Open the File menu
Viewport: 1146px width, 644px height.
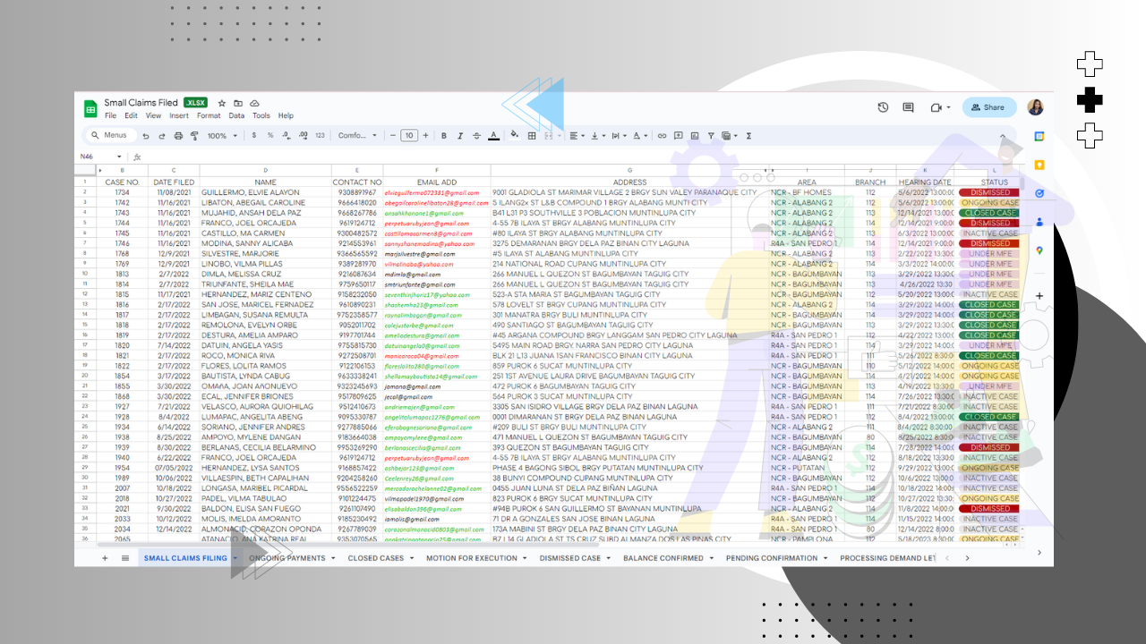pyautogui.click(x=110, y=116)
